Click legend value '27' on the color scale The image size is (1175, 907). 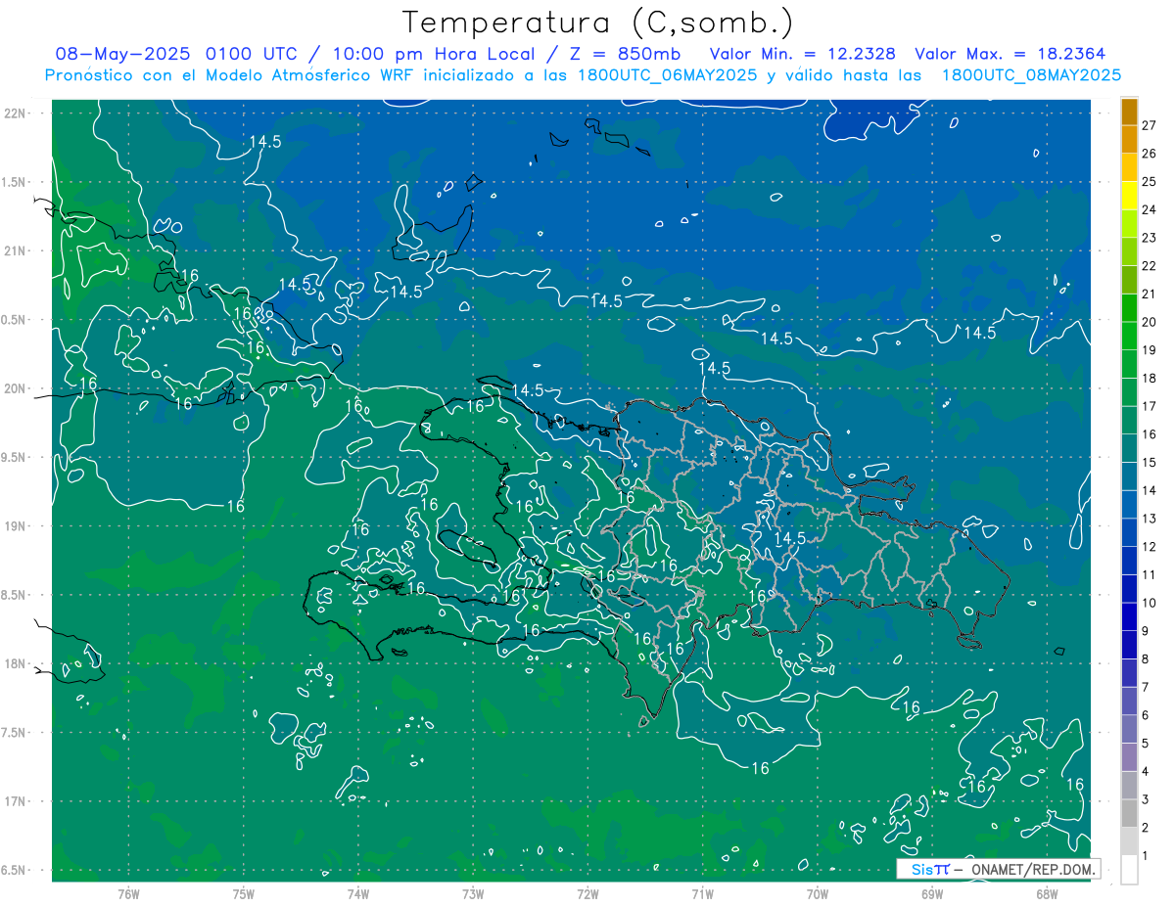point(1150,124)
